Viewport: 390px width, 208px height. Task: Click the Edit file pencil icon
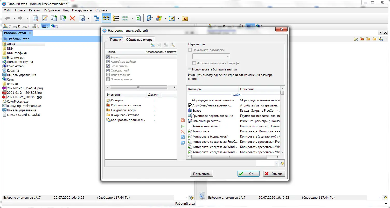(45, 18)
